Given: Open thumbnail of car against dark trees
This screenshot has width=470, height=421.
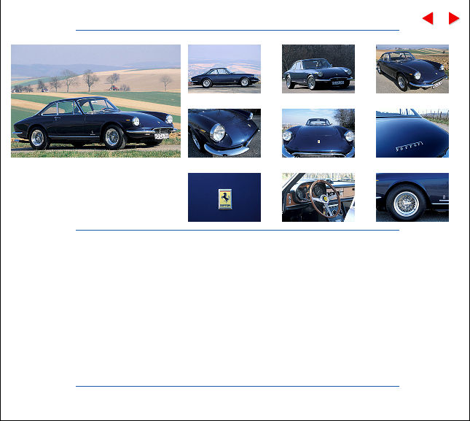Looking at the screenshot, I should (318, 69).
